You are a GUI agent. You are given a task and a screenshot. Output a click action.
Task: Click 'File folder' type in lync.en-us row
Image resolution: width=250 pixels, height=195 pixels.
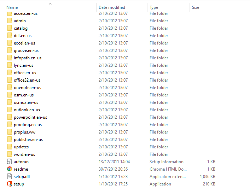(x=159, y=65)
